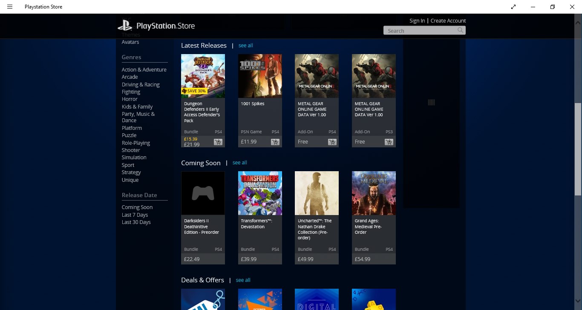
Task: Open the Digital deals tile
Action: 317,299
